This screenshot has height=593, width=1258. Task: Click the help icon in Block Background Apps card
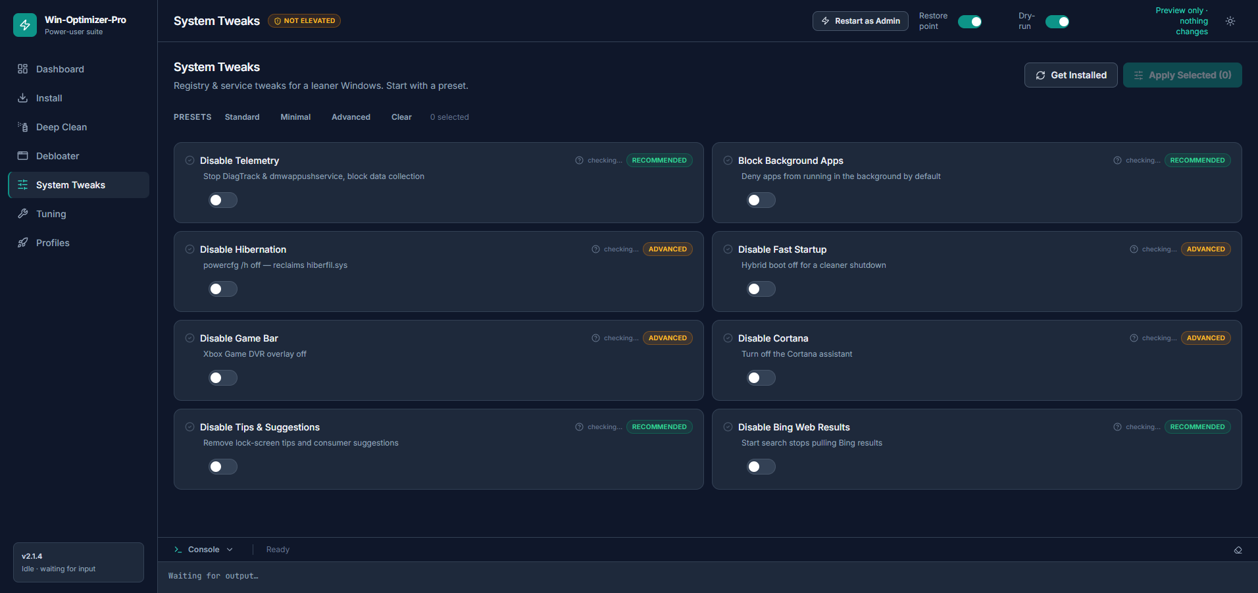[1117, 161]
